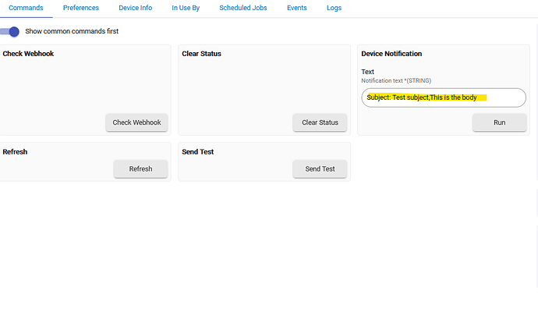Click the 'Show common commands first' label
Viewport: 538px width, 315px height.
pos(72,31)
